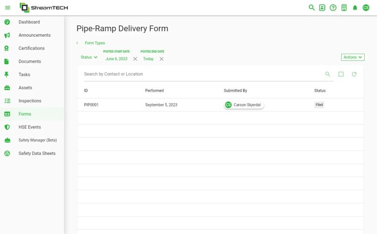377x234 pixels.
Task: Open the CS user avatar menu
Action: tap(366, 8)
